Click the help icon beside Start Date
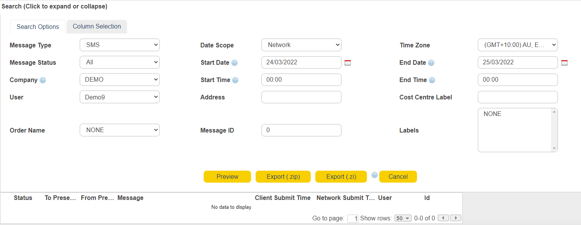This screenshot has width=581, height=225. tap(234, 63)
